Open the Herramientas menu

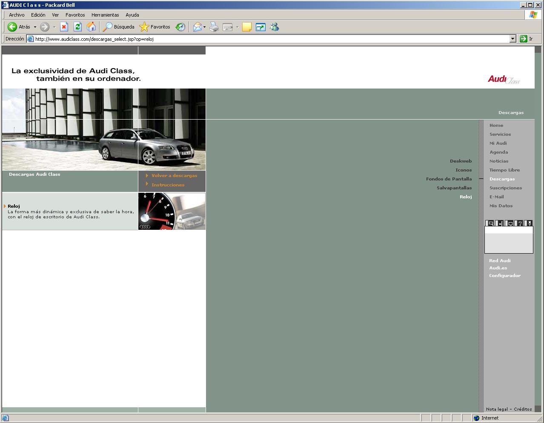[x=105, y=15]
